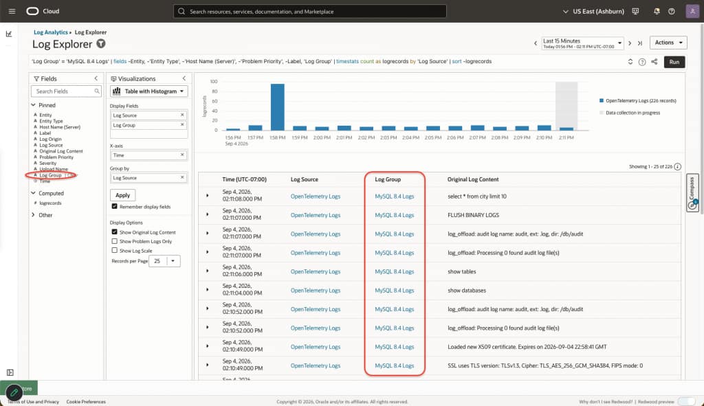This screenshot has width=704, height=406.
Task: Open the hamburger navigation menu
Action: pos(12,11)
